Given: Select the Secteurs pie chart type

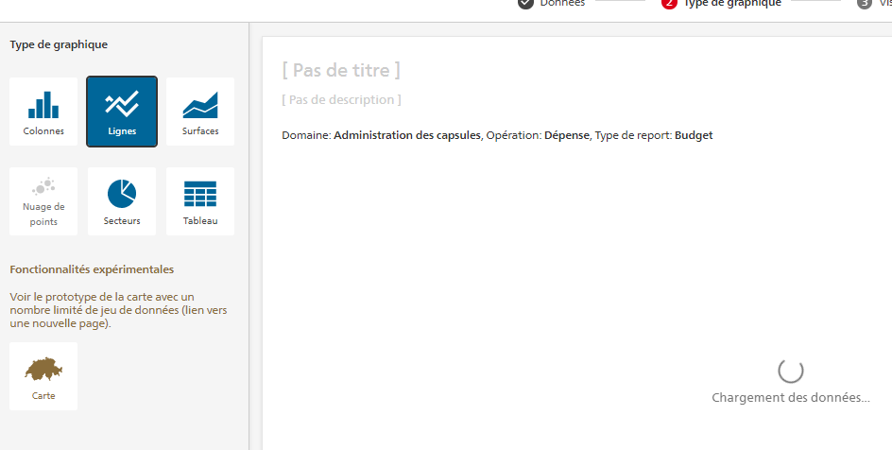Looking at the screenshot, I should 122,201.
